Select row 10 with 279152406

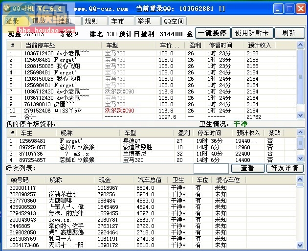pyautogui.click(x=152, y=111)
